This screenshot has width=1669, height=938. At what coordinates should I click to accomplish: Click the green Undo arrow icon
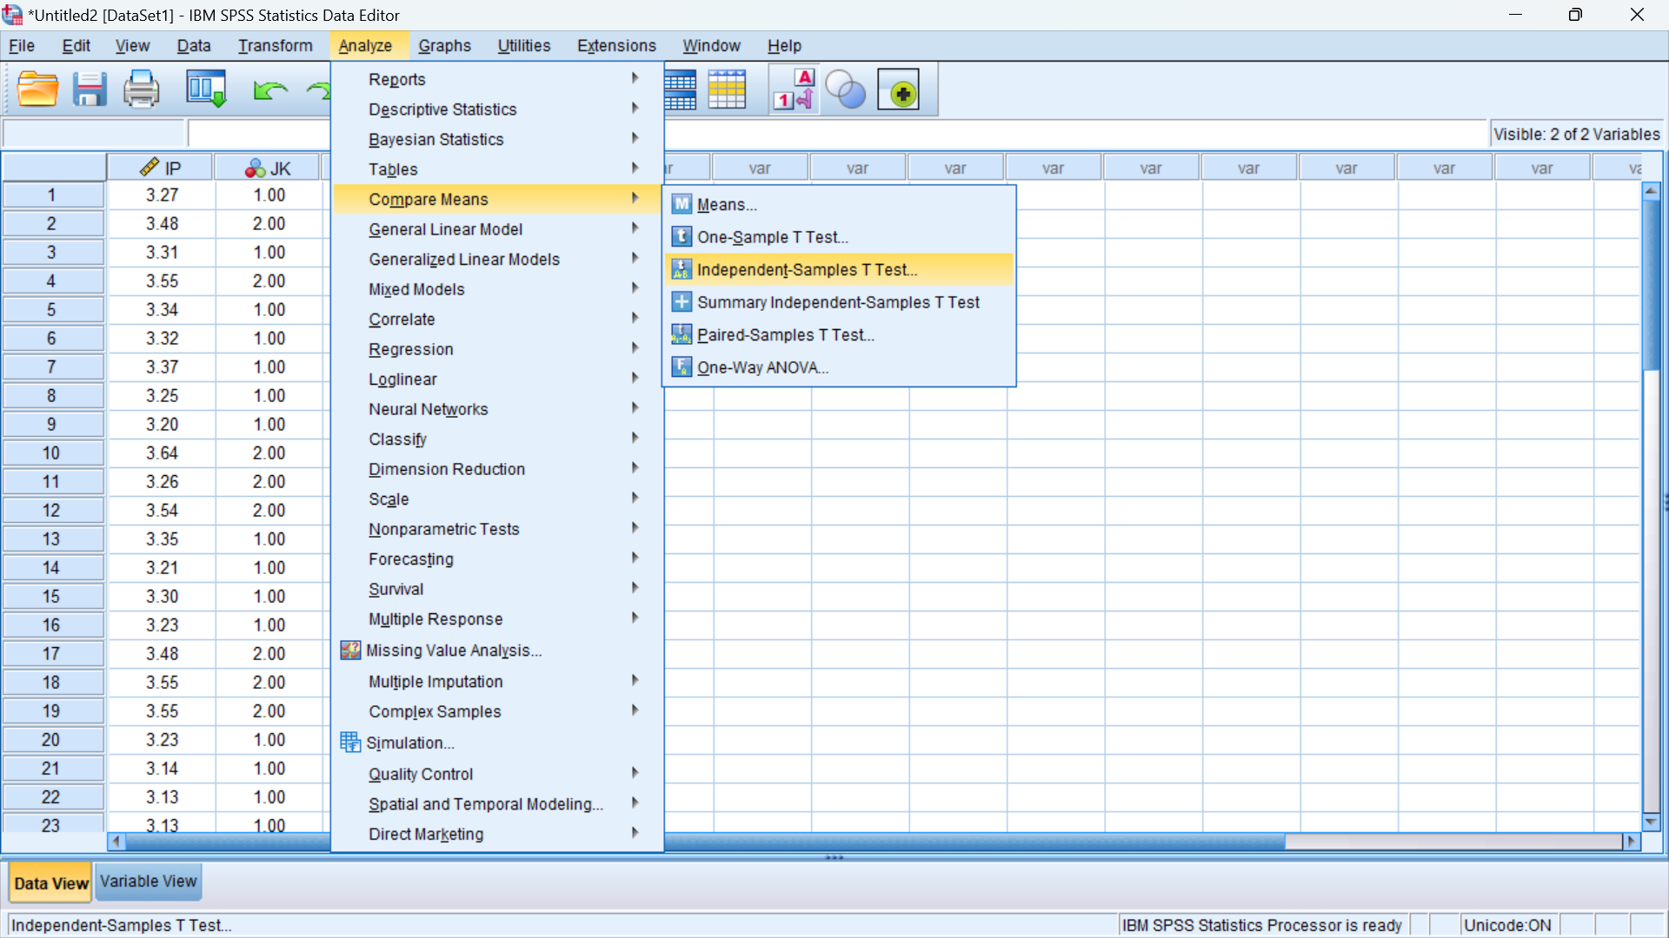(x=270, y=90)
